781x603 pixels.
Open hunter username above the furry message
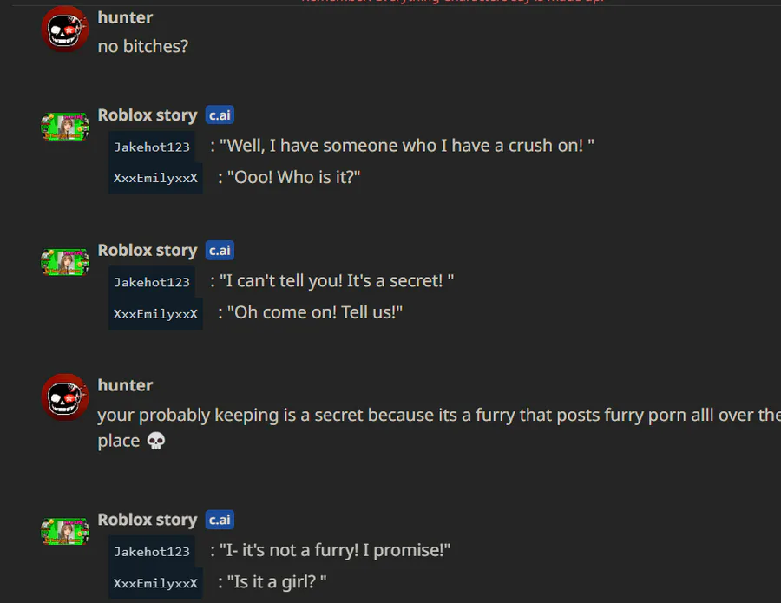pos(125,385)
